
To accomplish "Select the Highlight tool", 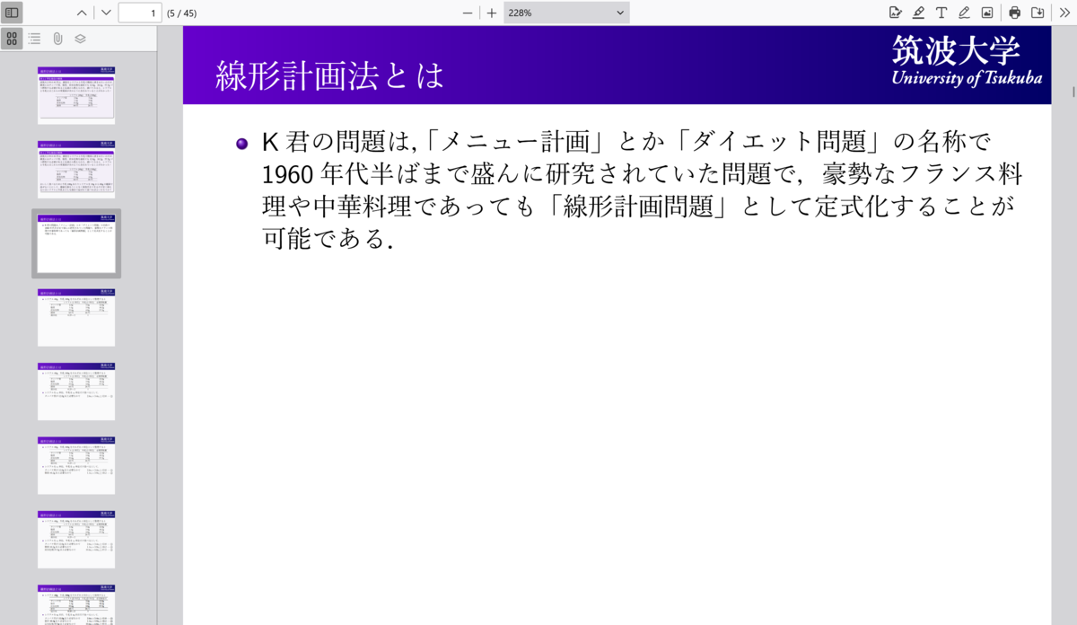I will click(918, 13).
